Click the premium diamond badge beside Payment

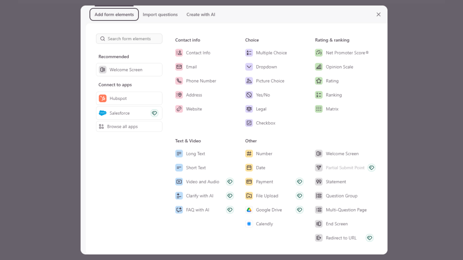299,182
